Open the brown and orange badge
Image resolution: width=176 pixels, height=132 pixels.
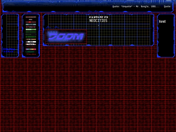tap(31, 39)
